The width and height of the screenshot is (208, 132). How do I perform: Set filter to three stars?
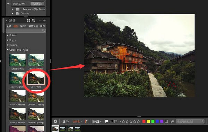point(131,121)
